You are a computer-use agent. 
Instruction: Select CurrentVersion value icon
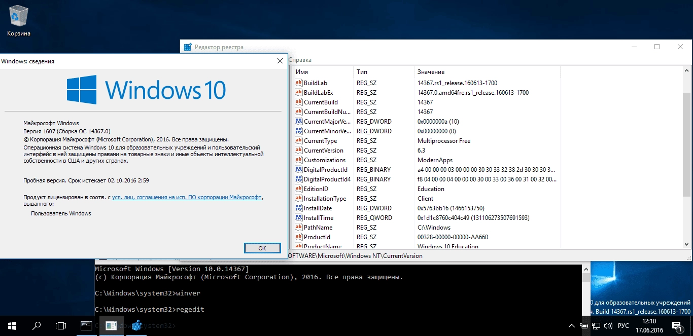coord(299,150)
